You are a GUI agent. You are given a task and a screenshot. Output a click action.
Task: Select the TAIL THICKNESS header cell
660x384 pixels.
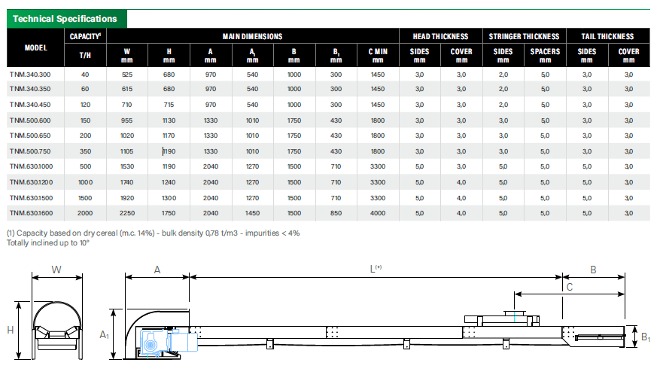click(607, 36)
